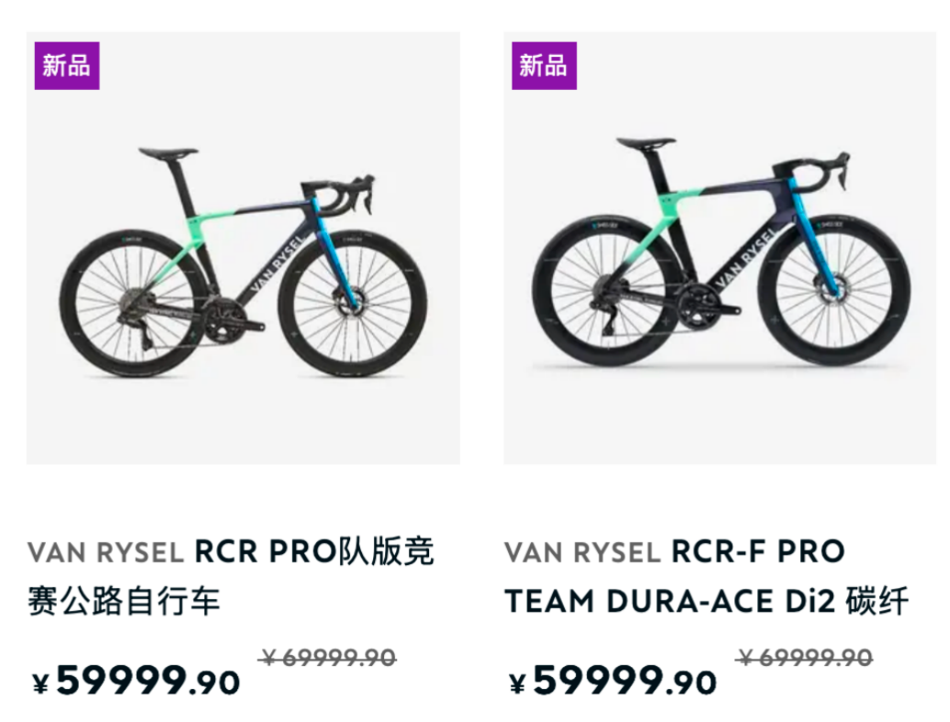
Task: Open the RCR PRO bike product image
Action: click(243, 248)
